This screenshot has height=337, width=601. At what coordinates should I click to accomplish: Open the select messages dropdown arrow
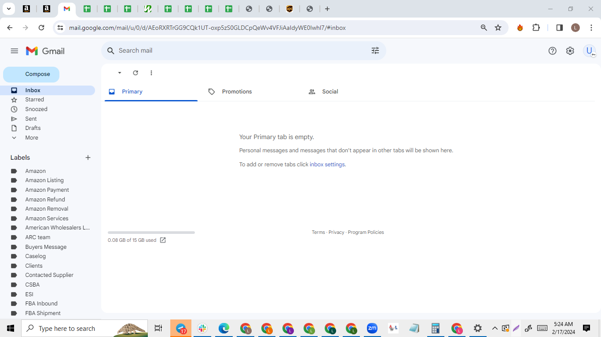pyautogui.click(x=120, y=73)
